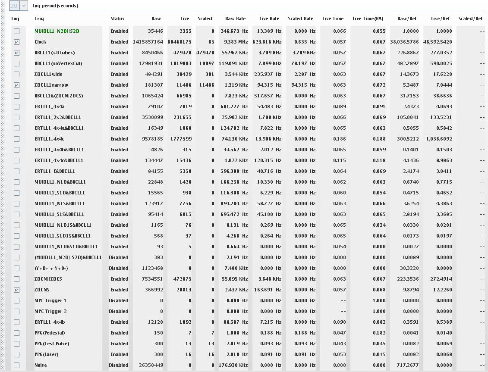Click the Live Rate column header

tap(269, 19)
